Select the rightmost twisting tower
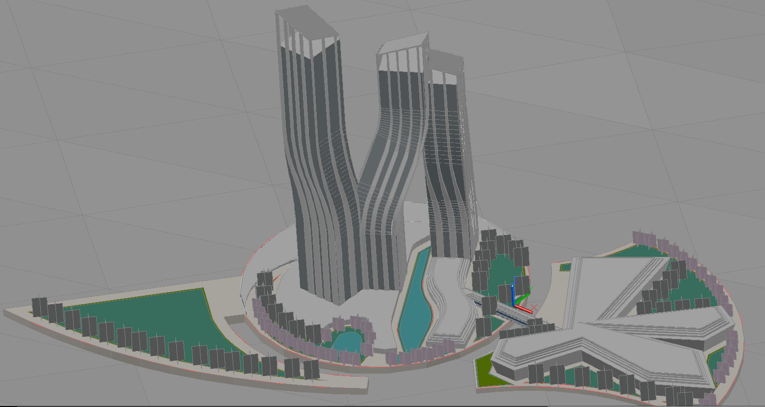This screenshot has height=407, width=765. point(447,147)
